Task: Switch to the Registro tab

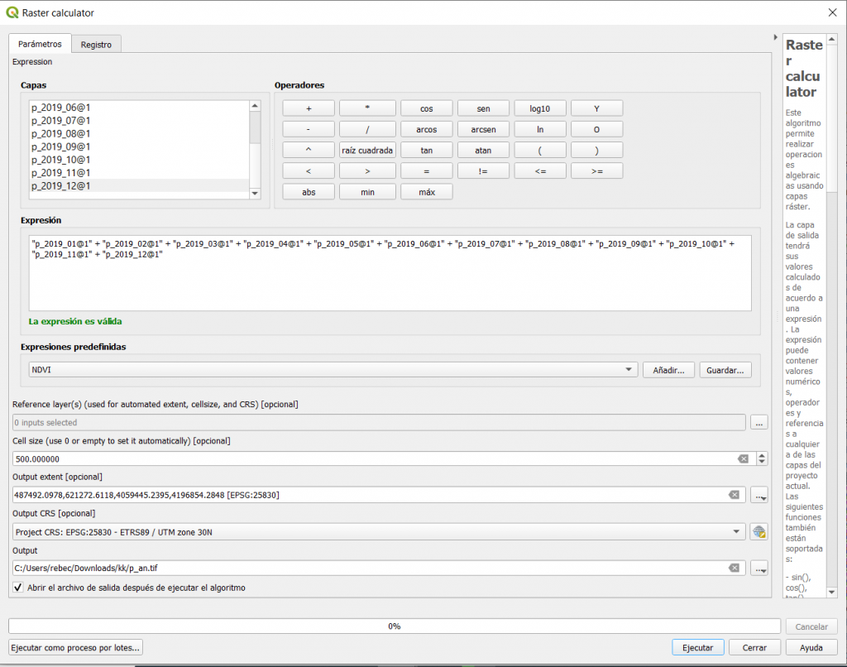Action: point(96,45)
